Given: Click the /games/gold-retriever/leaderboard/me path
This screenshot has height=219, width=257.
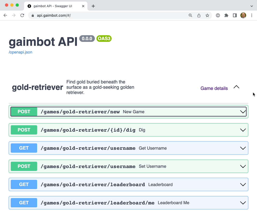Looking at the screenshot, I should coord(97,203).
